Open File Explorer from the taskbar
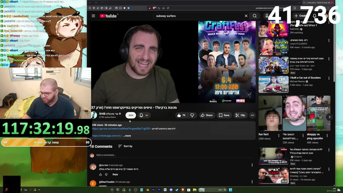 coord(195,190)
